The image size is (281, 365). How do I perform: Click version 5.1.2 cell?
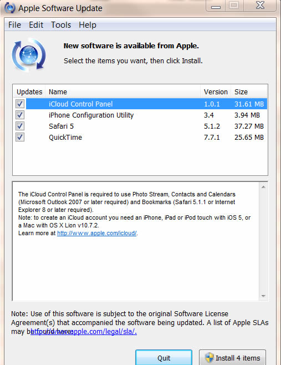coord(212,126)
